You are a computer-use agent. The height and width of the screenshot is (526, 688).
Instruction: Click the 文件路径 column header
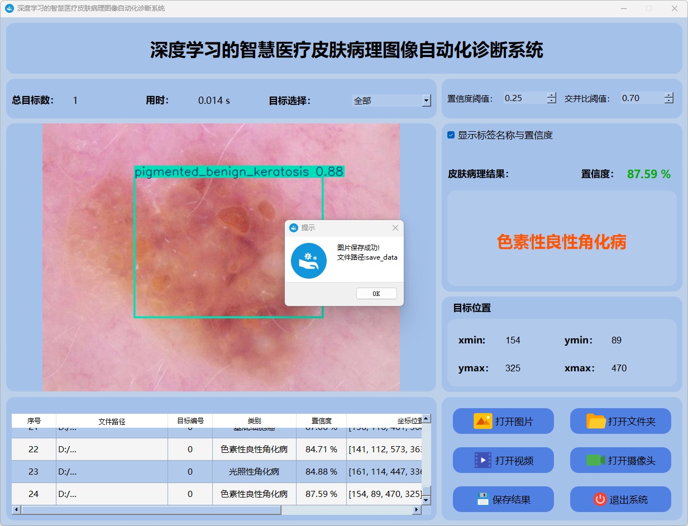point(112,421)
